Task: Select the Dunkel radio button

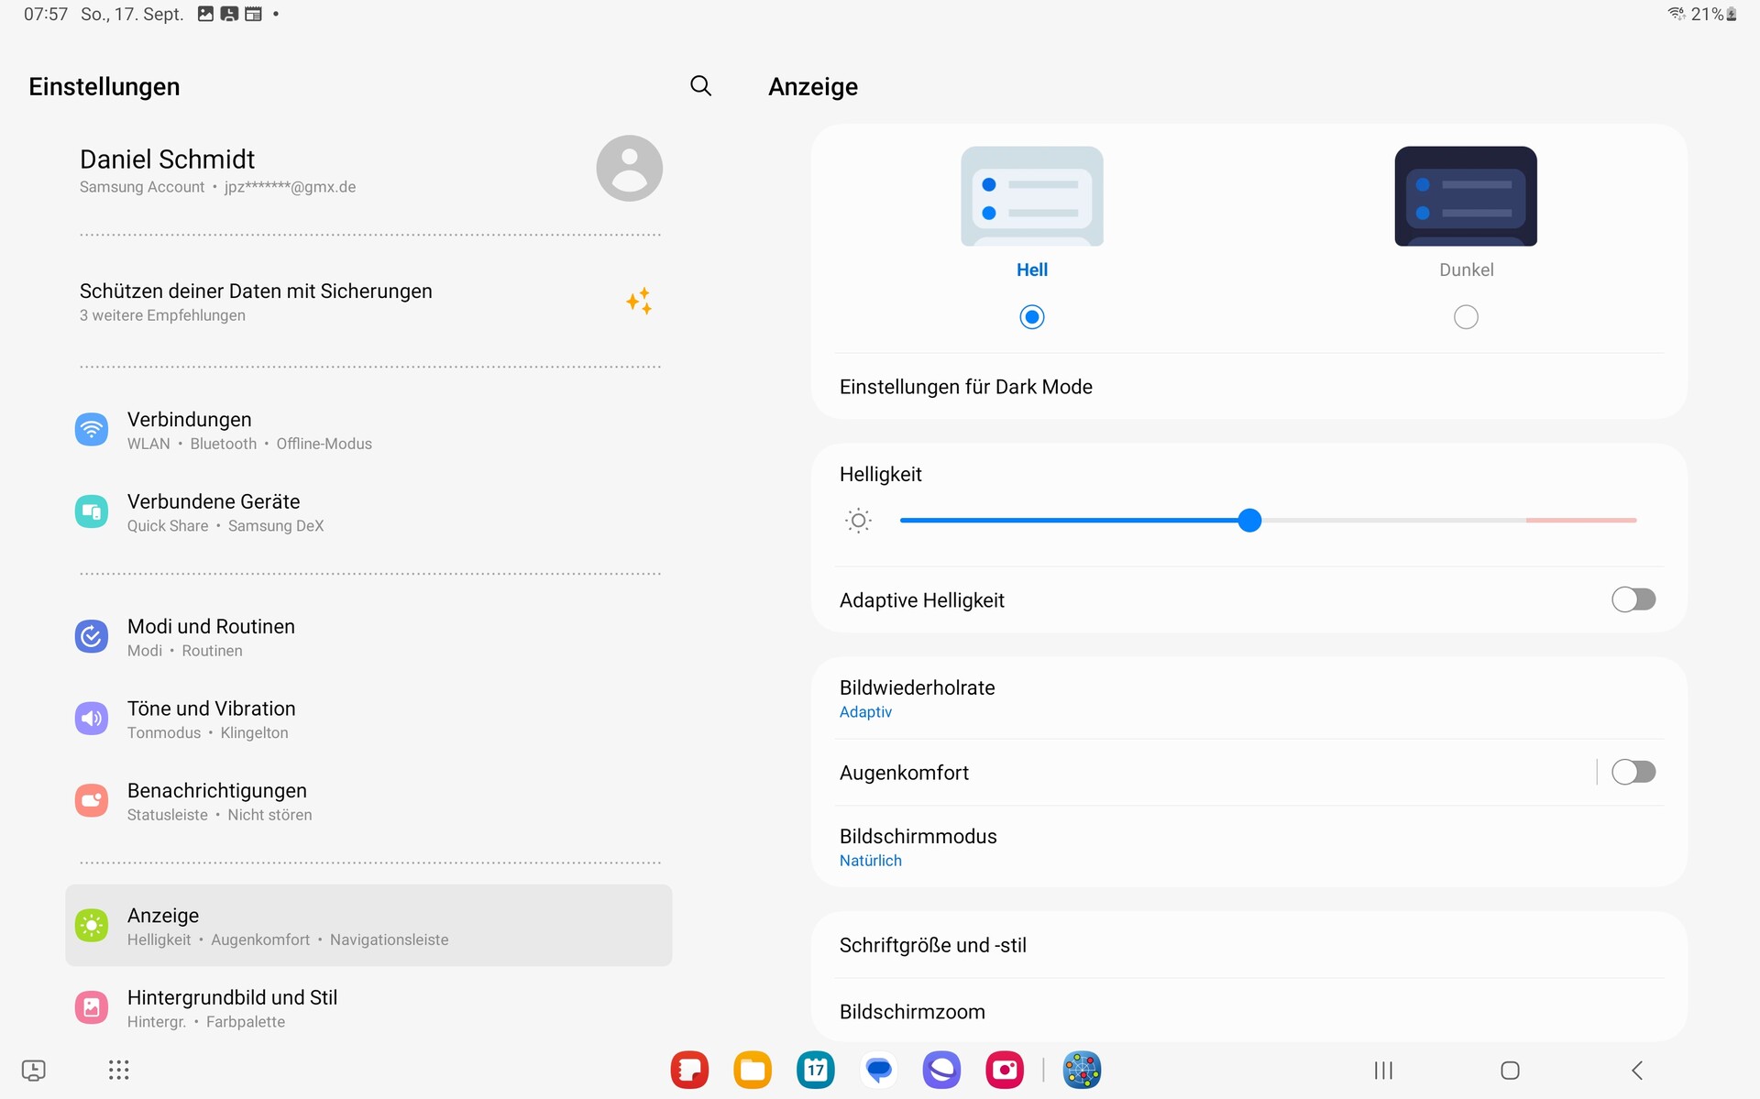Action: pyautogui.click(x=1466, y=317)
